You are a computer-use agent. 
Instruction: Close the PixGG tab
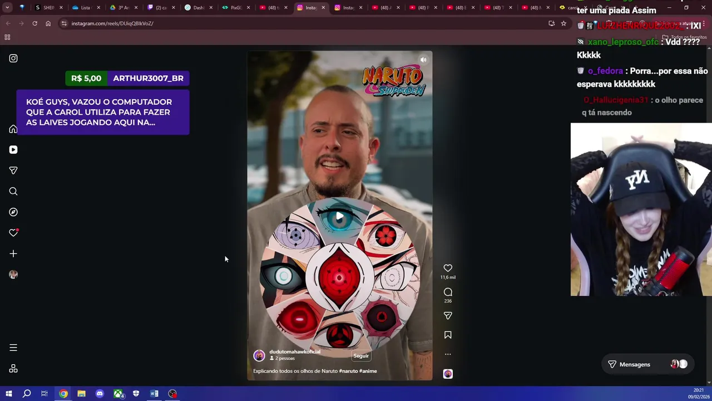[x=248, y=8]
